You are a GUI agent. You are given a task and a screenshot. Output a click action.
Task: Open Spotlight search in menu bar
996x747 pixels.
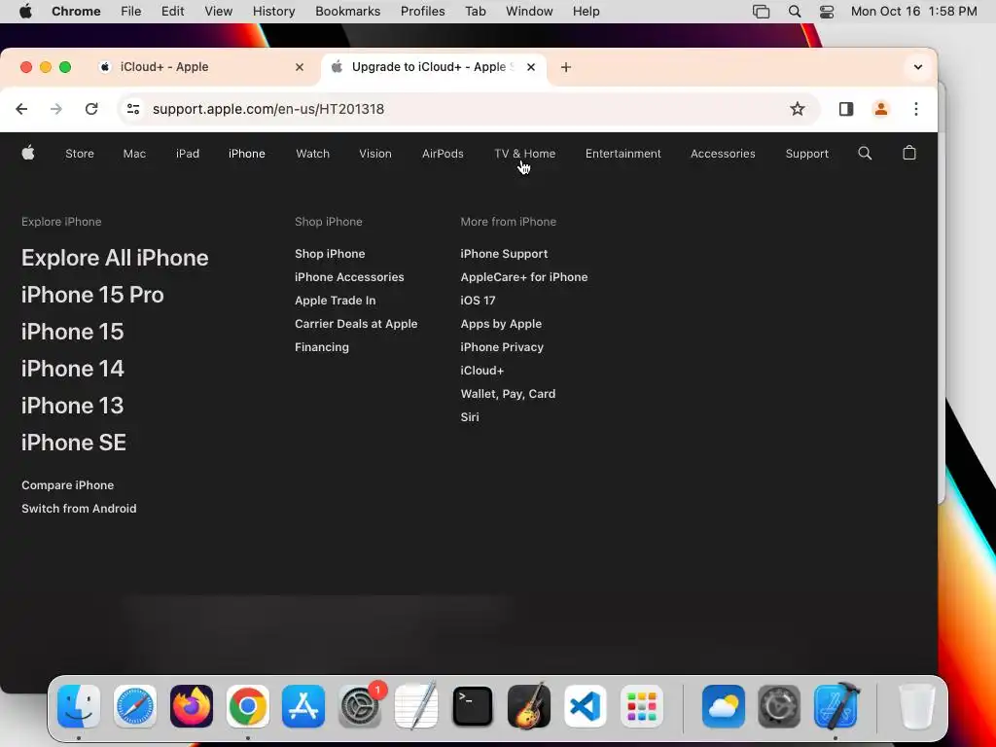point(794,12)
